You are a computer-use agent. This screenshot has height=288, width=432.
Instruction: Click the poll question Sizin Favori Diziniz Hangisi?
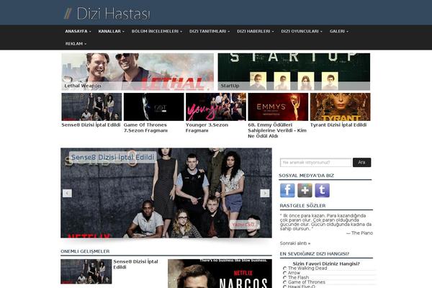326,264
